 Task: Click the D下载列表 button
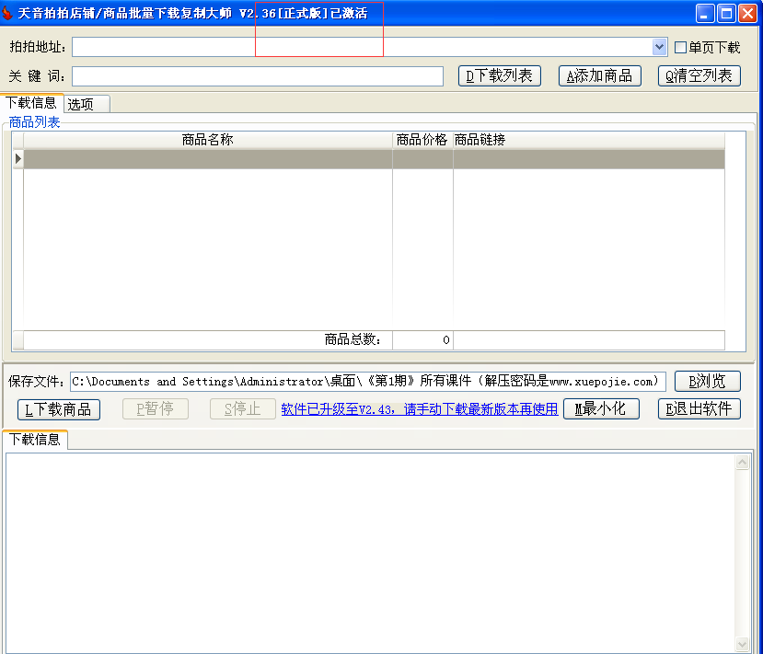tap(500, 76)
